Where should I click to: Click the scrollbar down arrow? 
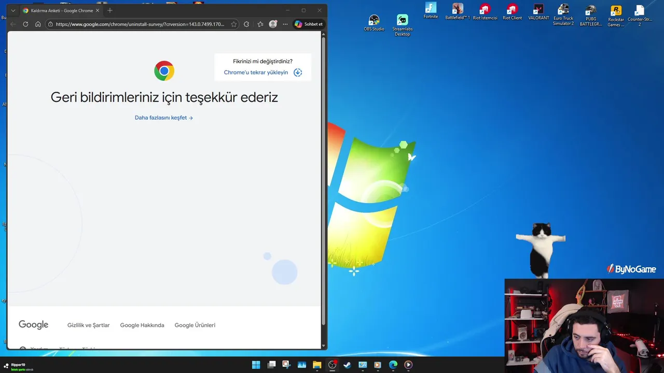[x=324, y=346]
